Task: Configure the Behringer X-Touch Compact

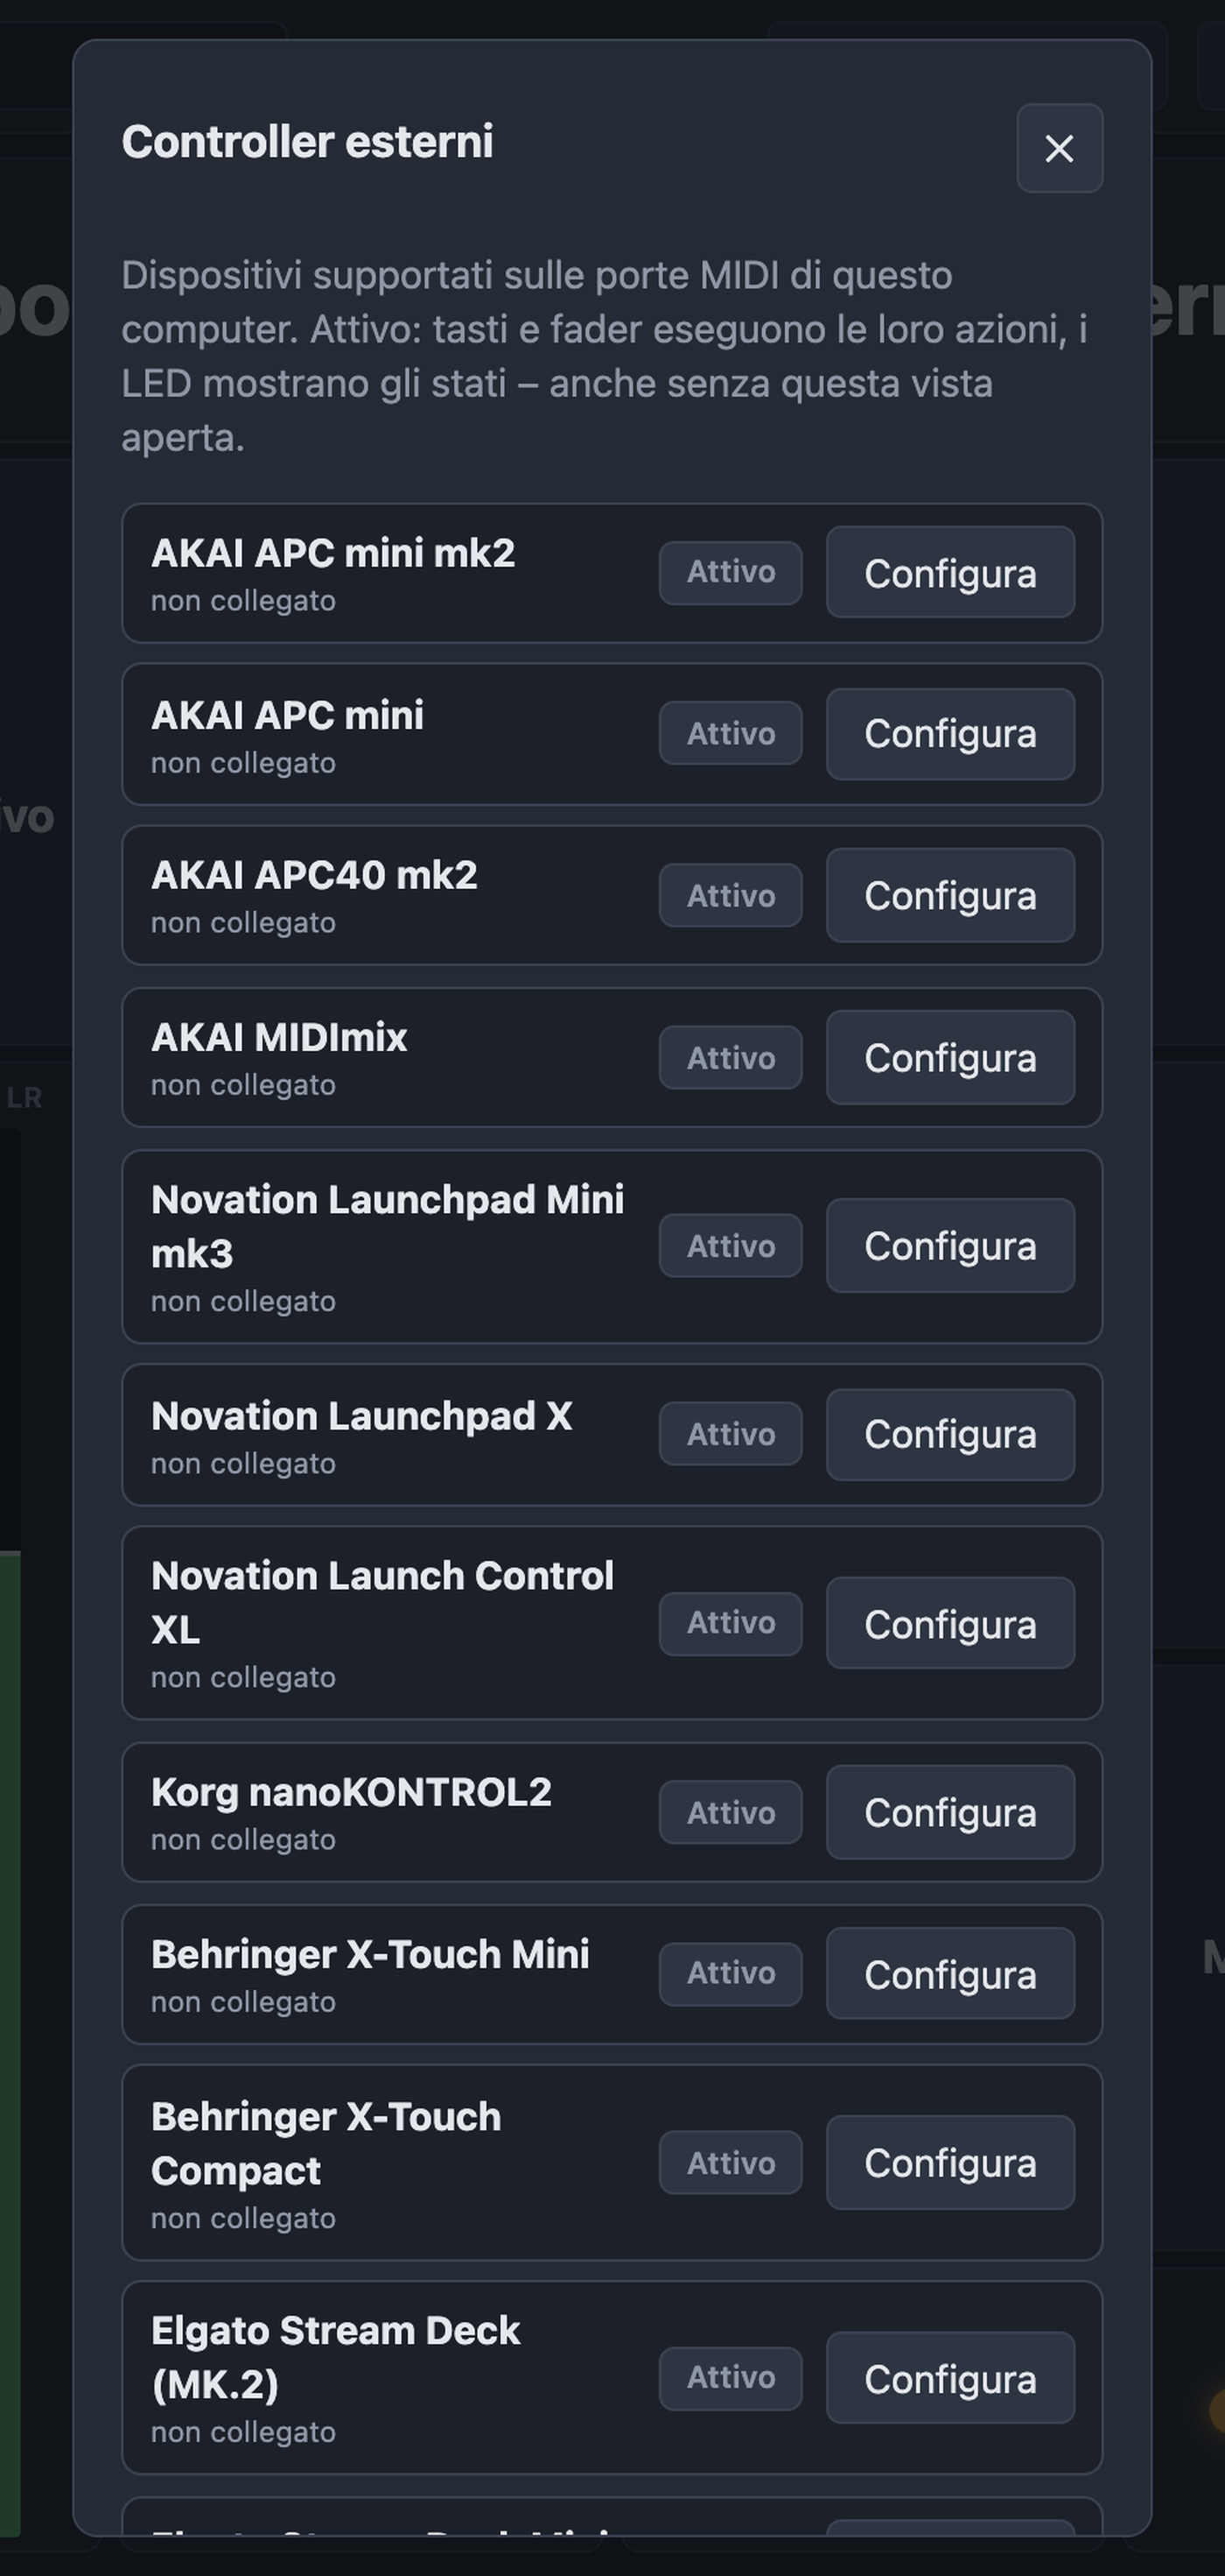Action: 950,2163
